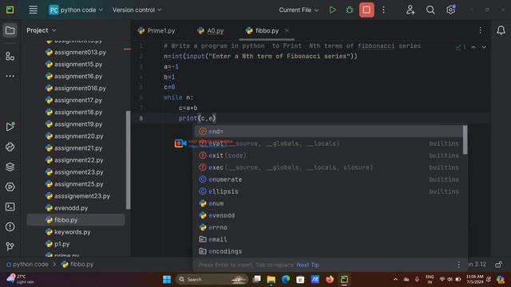Click the taskbar Search box

[212, 280]
